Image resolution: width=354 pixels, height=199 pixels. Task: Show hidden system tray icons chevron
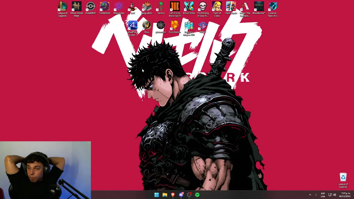click(310, 195)
